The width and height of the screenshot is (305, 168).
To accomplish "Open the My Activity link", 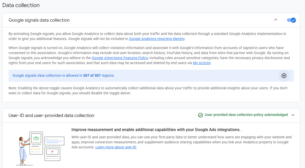I will [202, 63].
